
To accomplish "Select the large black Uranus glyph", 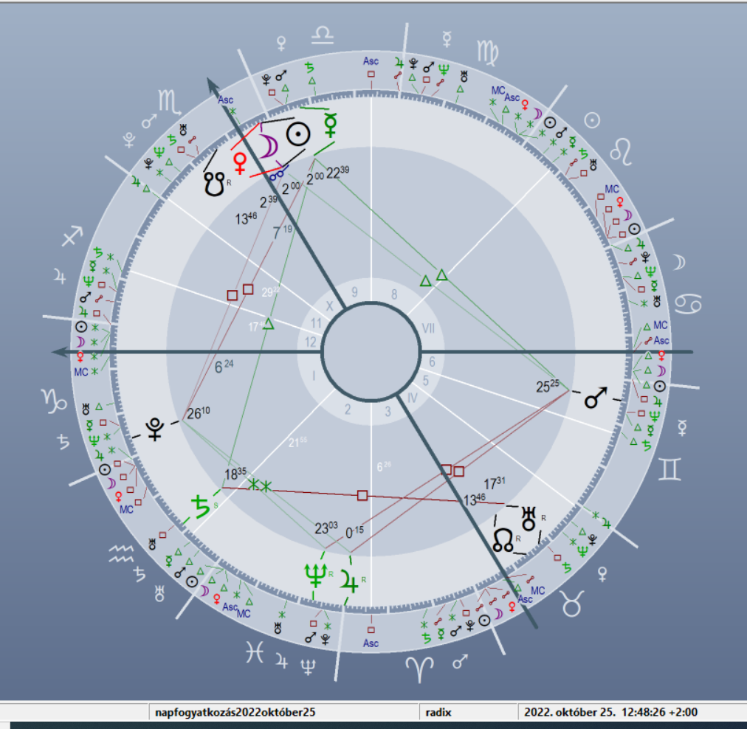I will click(529, 516).
